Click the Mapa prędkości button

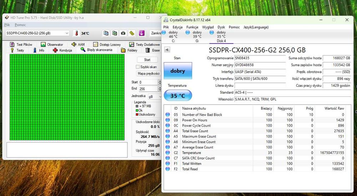[149, 74]
